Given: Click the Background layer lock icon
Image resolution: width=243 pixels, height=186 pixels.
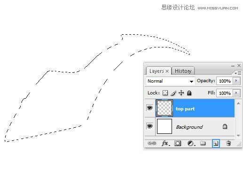Looking at the screenshot, I should pyautogui.click(x=225, y=126).
